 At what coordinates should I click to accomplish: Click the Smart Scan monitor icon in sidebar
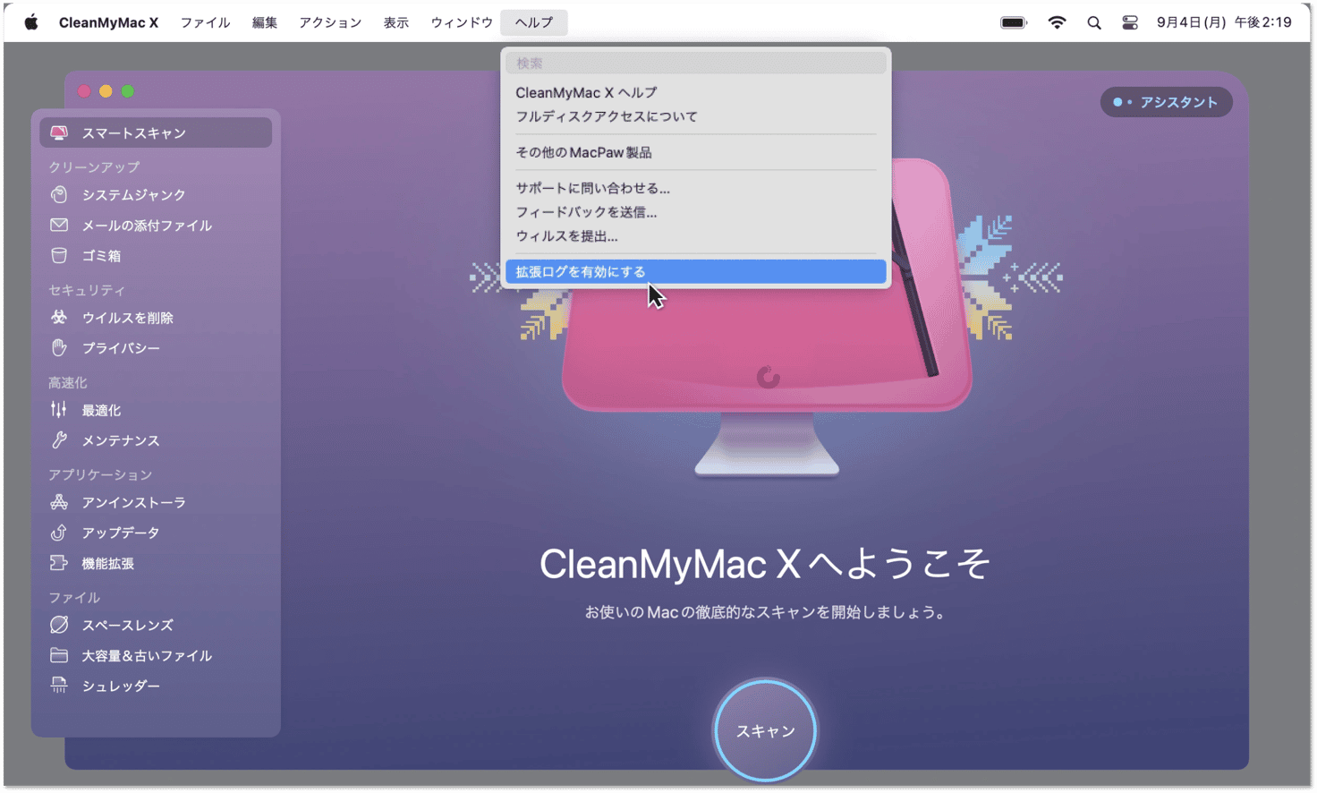pos(59,132)
